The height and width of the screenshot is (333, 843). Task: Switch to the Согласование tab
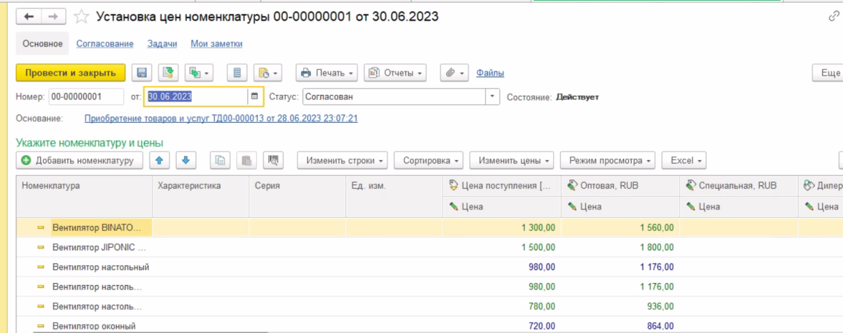[104, 44]
